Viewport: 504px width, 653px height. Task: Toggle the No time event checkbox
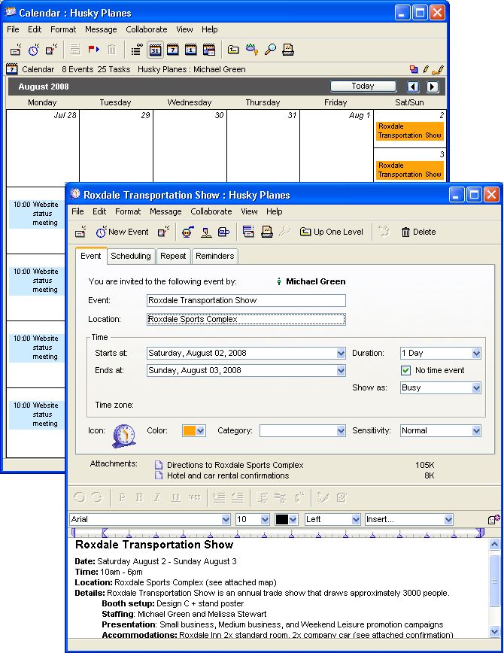click(x=405, y=370)
